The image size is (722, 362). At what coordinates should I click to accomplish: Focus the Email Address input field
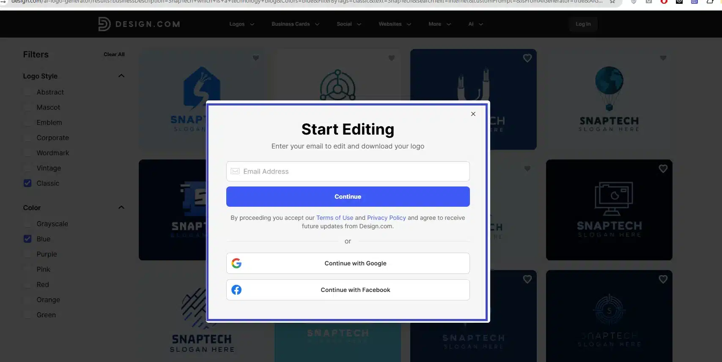coord(348,171)
